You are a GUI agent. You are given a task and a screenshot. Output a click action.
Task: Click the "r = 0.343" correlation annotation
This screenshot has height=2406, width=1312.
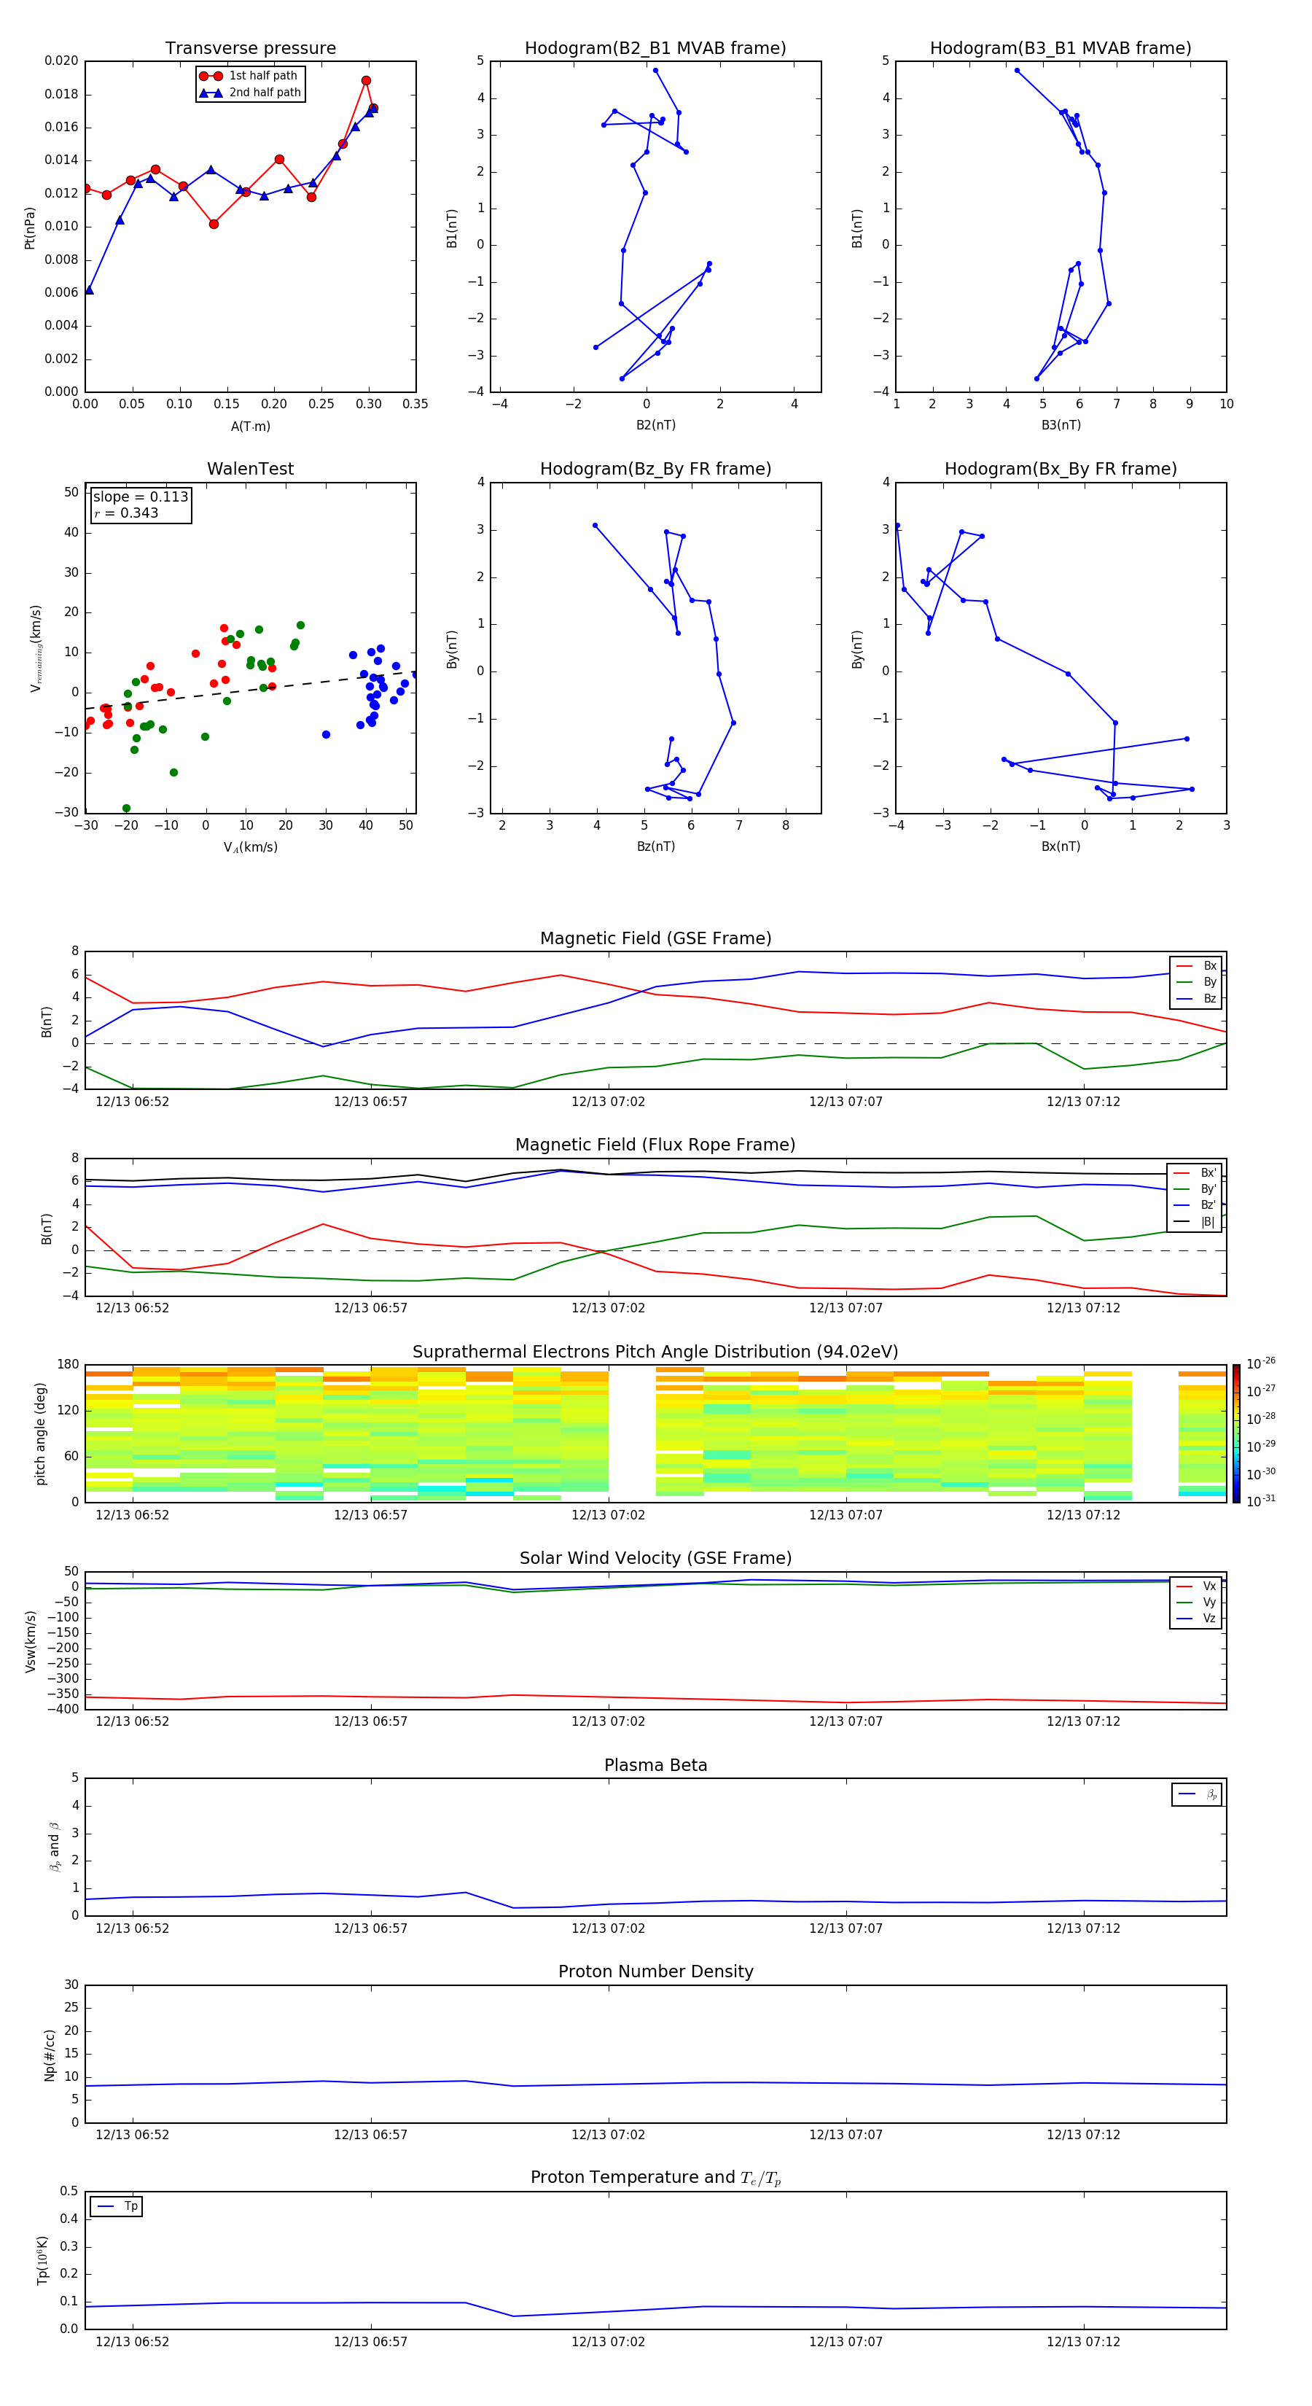[126, 513]
